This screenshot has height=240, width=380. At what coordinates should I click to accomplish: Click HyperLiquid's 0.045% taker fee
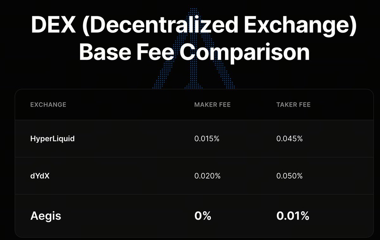click(x=289, y=138)
